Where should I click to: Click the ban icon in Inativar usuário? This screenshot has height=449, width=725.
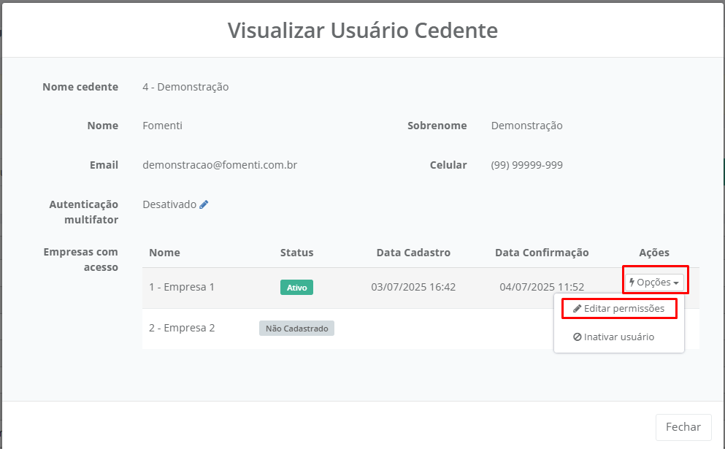577,337
